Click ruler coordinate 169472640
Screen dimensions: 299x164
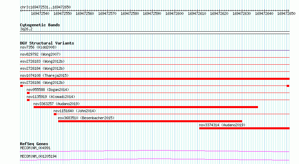(264, 13)
